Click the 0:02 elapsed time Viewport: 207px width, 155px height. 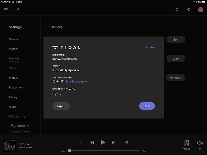[x=63, y=151]
